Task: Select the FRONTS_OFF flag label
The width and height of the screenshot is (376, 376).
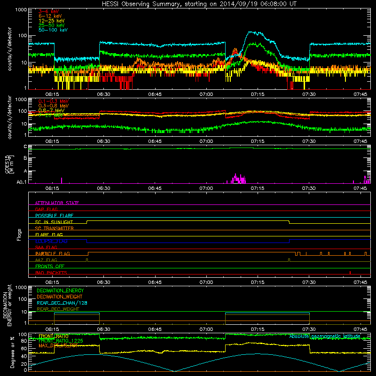Action: (50, 266)
